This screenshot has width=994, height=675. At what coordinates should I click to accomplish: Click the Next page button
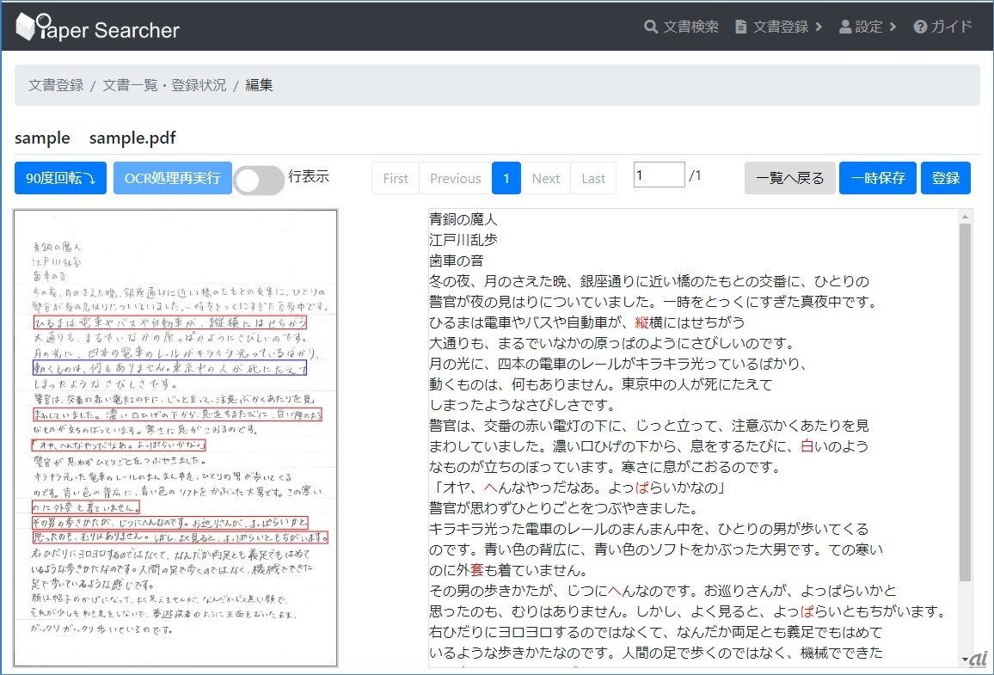545,178
